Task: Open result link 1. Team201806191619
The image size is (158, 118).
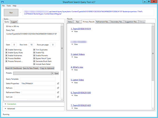Action: point(81,29)
